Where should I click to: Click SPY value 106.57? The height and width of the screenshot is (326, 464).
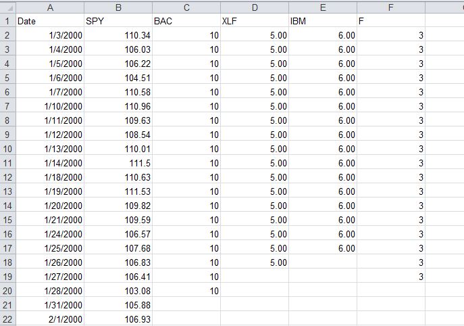pos(118,234)
